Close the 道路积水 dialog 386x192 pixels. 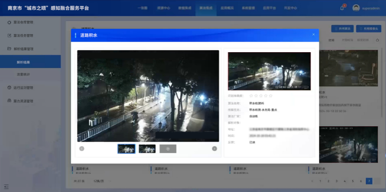(x=313, y=35)
